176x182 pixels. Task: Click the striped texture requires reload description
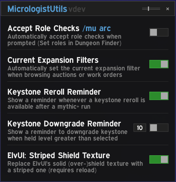coord(75,167)
